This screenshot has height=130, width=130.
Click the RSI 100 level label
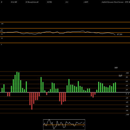click(x=2, y=24)
